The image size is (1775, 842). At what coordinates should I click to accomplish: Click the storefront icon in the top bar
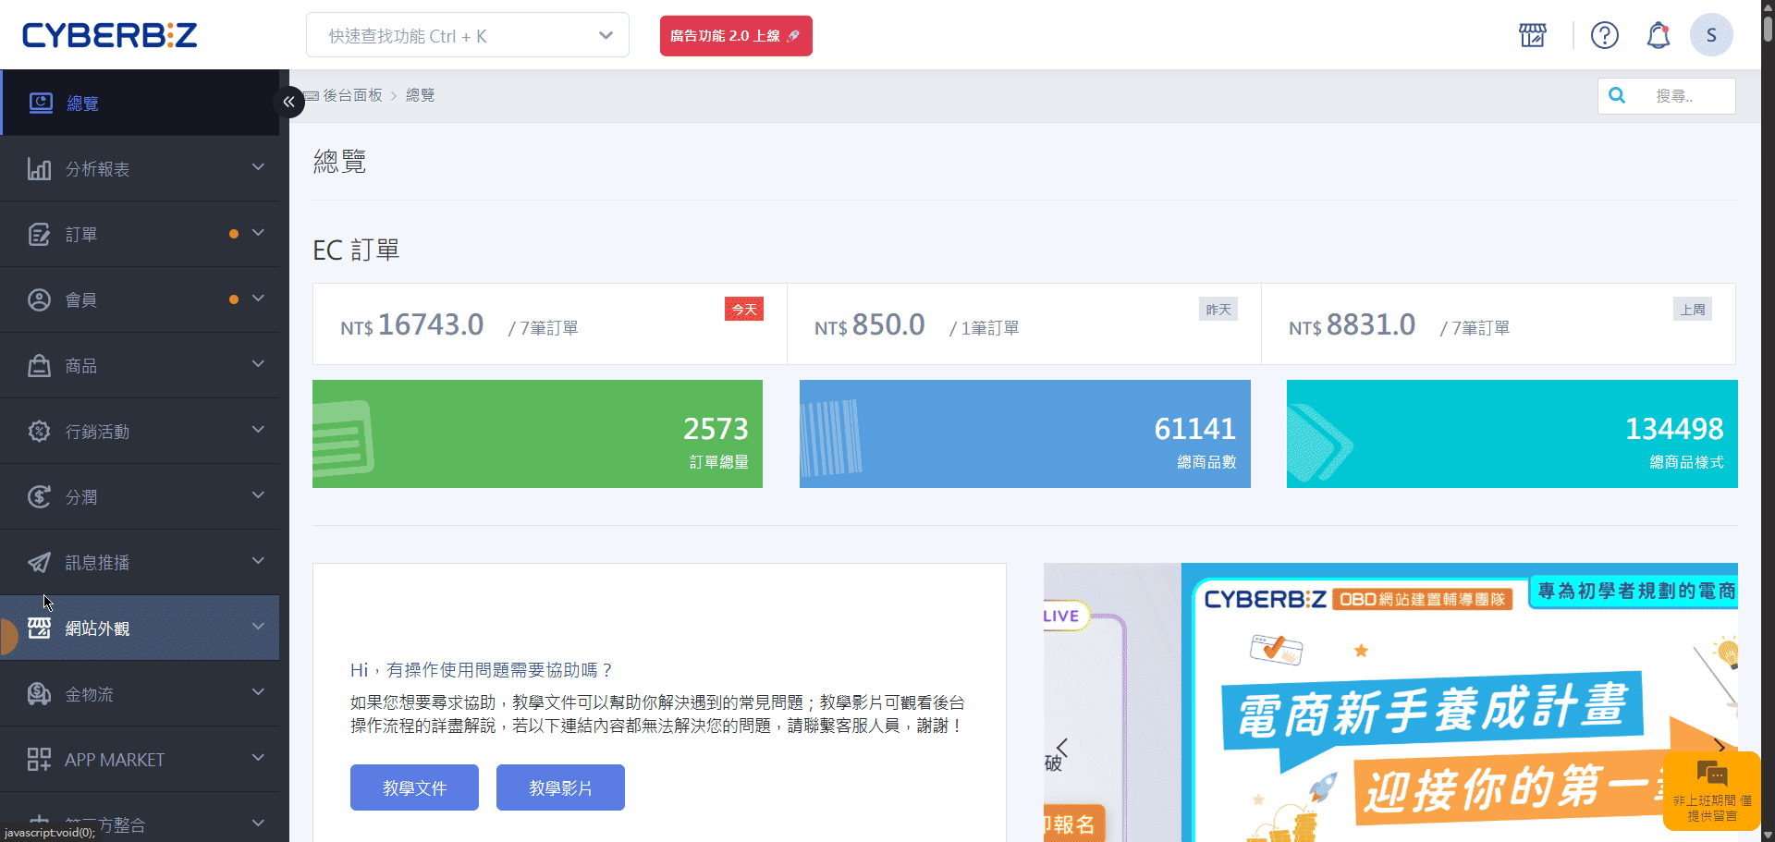[1532, 36]
